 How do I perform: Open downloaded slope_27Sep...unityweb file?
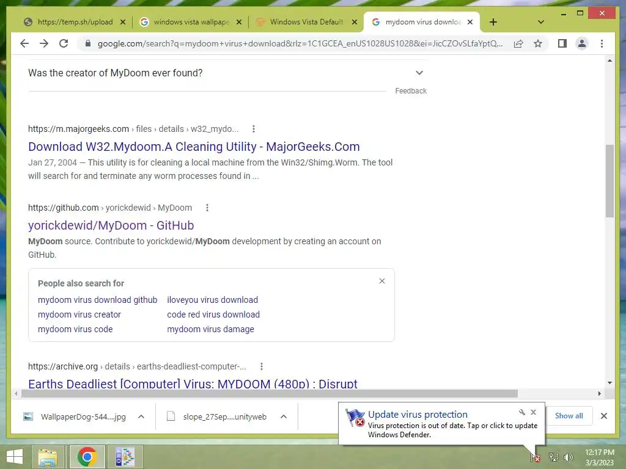217,416
